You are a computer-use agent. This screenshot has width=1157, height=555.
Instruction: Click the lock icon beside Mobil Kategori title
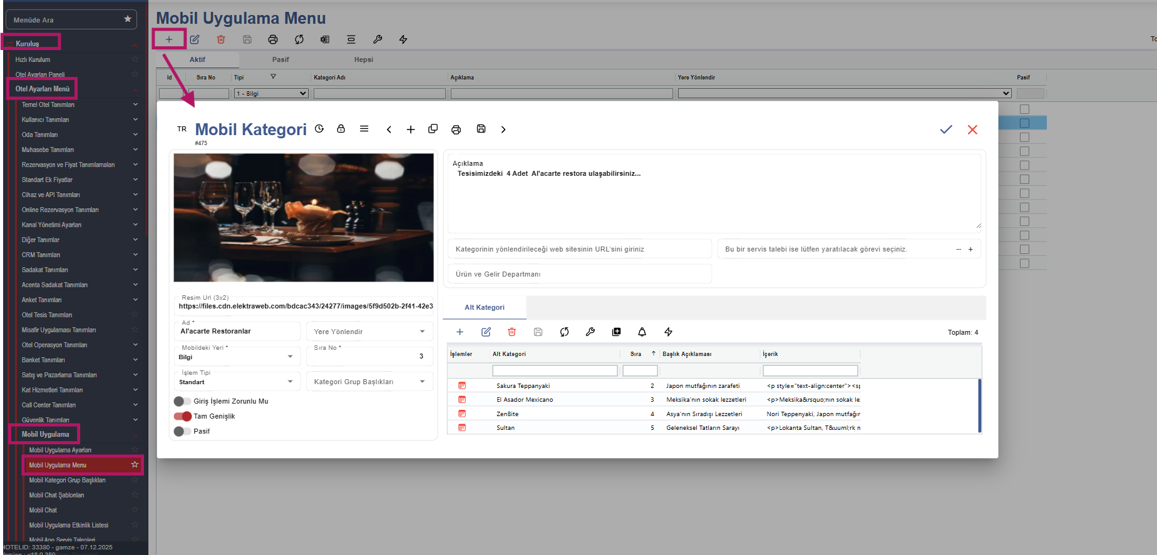341,129
